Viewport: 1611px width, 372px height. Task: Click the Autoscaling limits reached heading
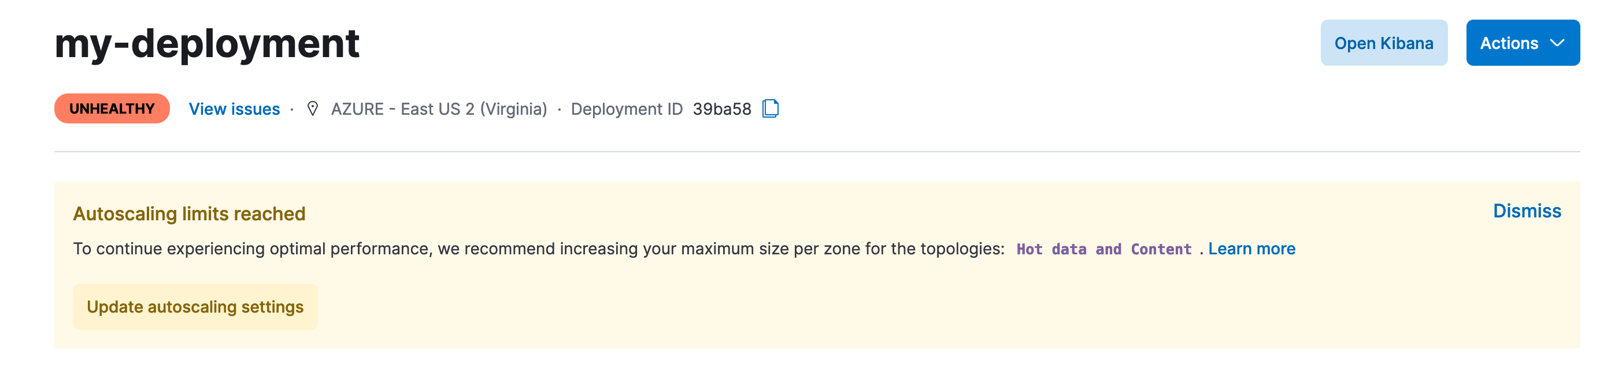pos(190,214)
